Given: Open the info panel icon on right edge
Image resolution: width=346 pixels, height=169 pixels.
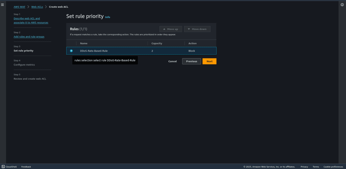Looking at the screenshot, I should tap(342, 5).
